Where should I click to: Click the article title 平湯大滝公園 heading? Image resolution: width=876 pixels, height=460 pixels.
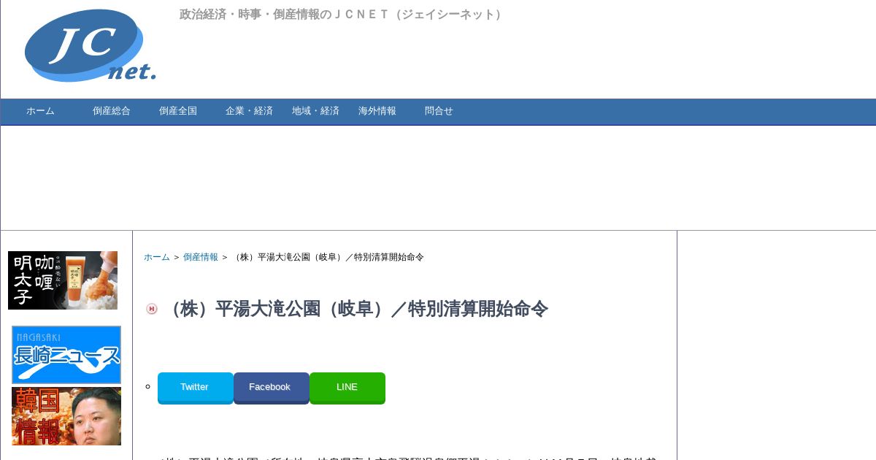pyautogui.click(x=356, y=309)
